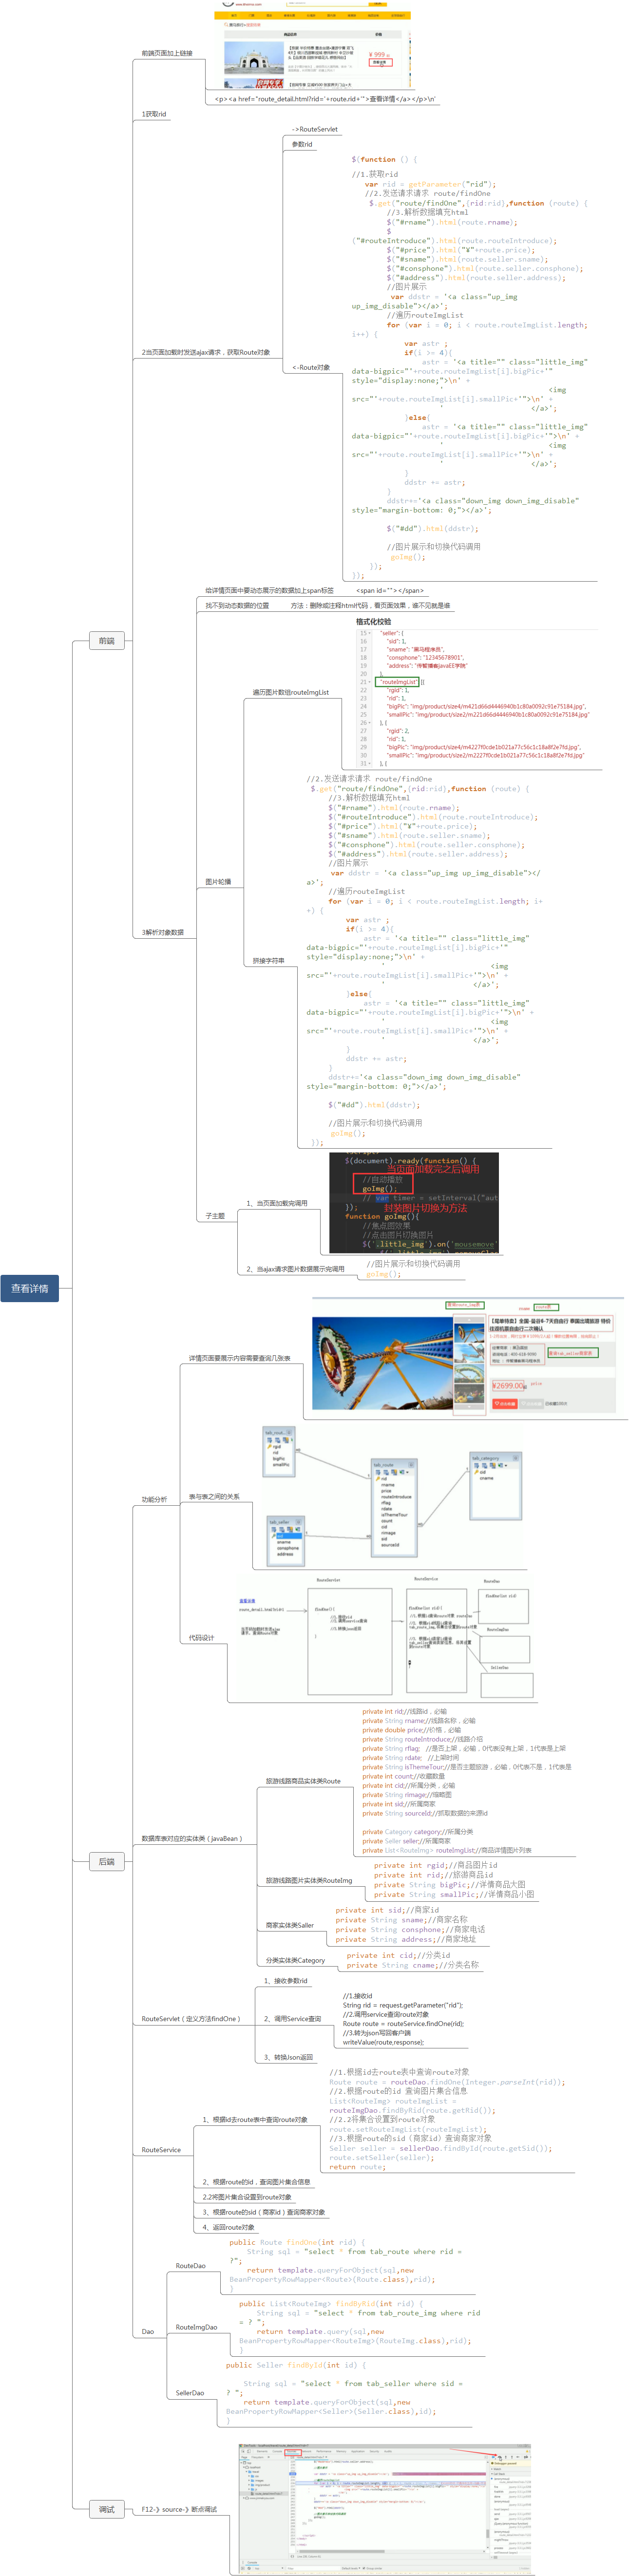Click the 前端页面加上链接 node
The height and width of the screenshot is (2576, 629).
point(167,53)
